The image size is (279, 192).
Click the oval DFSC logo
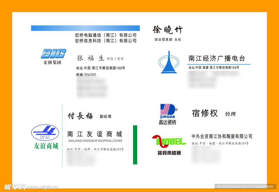(45, 132)
